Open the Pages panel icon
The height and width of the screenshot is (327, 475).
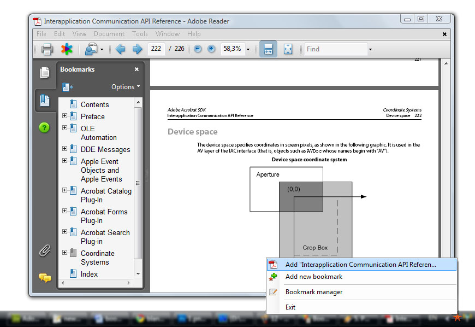(x=45, y=73)
